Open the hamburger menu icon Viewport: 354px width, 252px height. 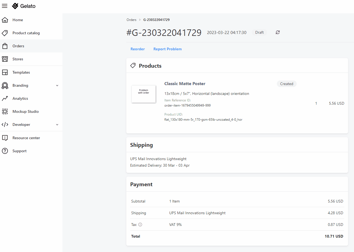[x=5, y=6]
